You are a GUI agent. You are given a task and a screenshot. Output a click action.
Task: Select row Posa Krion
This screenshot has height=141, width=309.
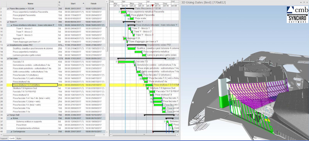53,125
